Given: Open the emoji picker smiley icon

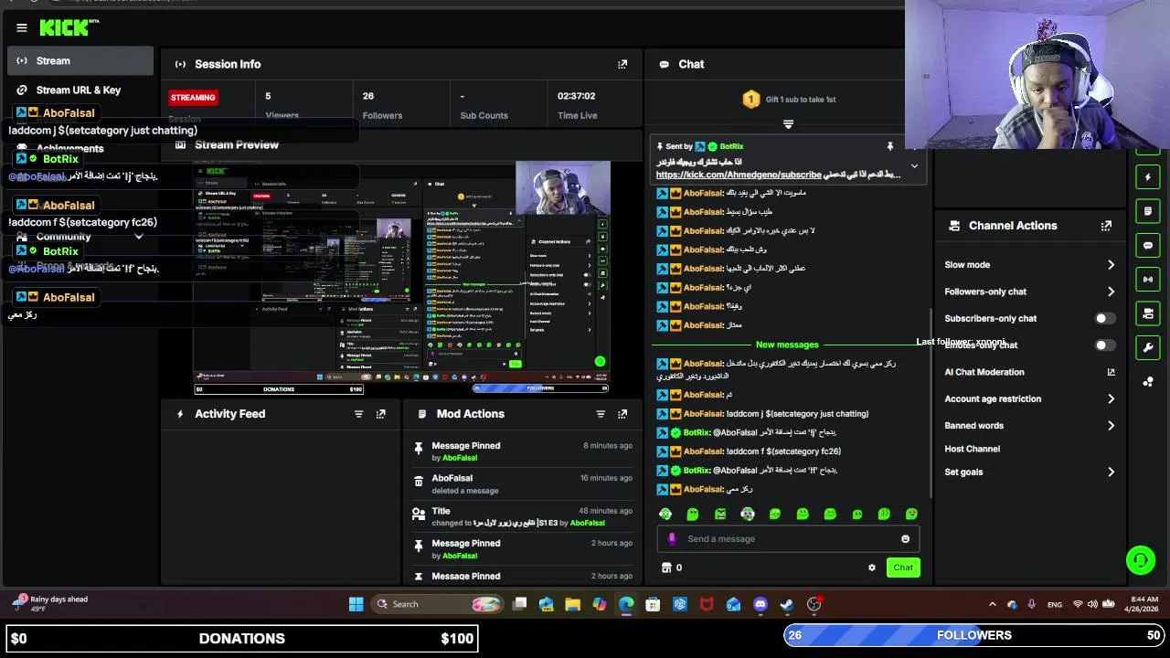Looking at the screenshot, I should pos(906,539).
